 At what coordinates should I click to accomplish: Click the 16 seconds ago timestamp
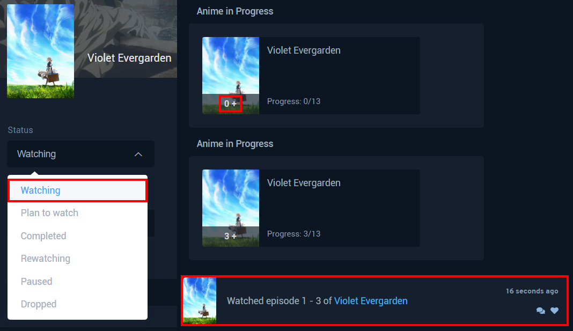(x=532, y=291)
